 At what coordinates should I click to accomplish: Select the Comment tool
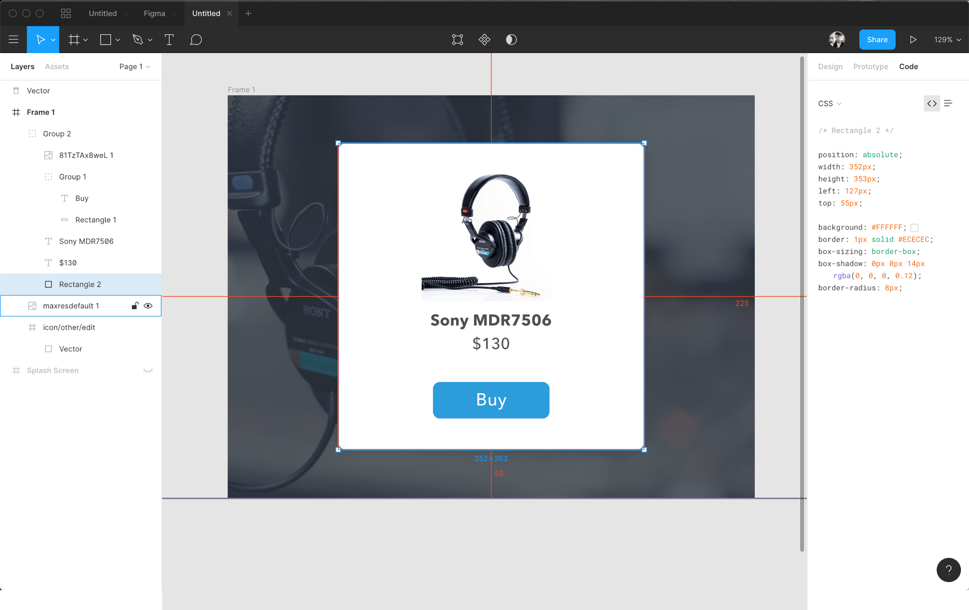(x=196, y=40)
